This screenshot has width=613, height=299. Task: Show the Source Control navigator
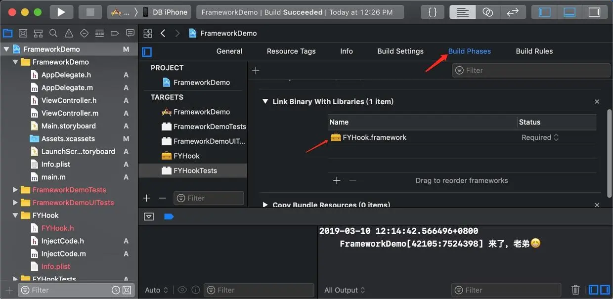(23, 33)
